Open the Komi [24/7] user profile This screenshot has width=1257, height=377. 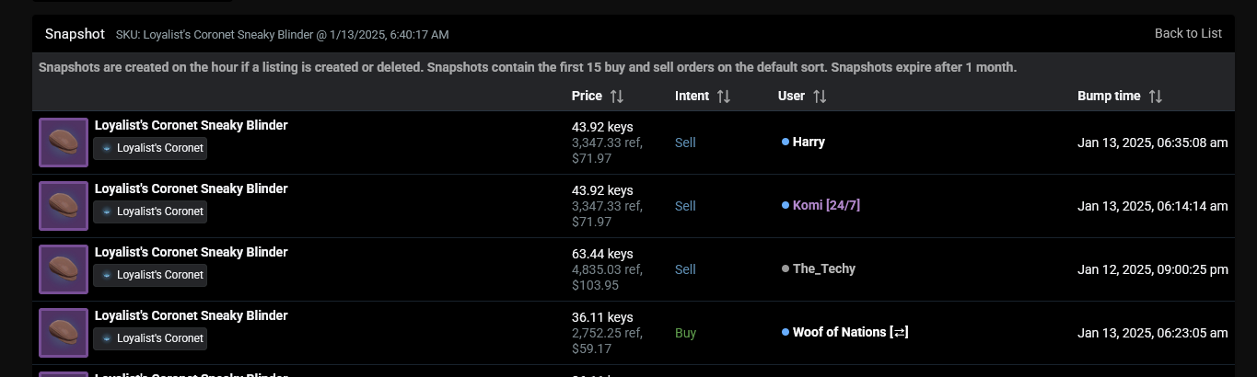coord(826,206)
